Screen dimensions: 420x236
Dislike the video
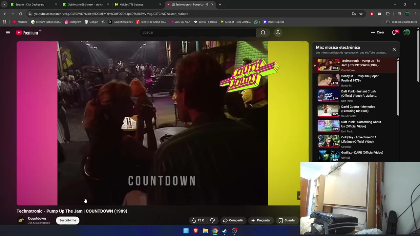pyautogui.click(x=212, y=220)
